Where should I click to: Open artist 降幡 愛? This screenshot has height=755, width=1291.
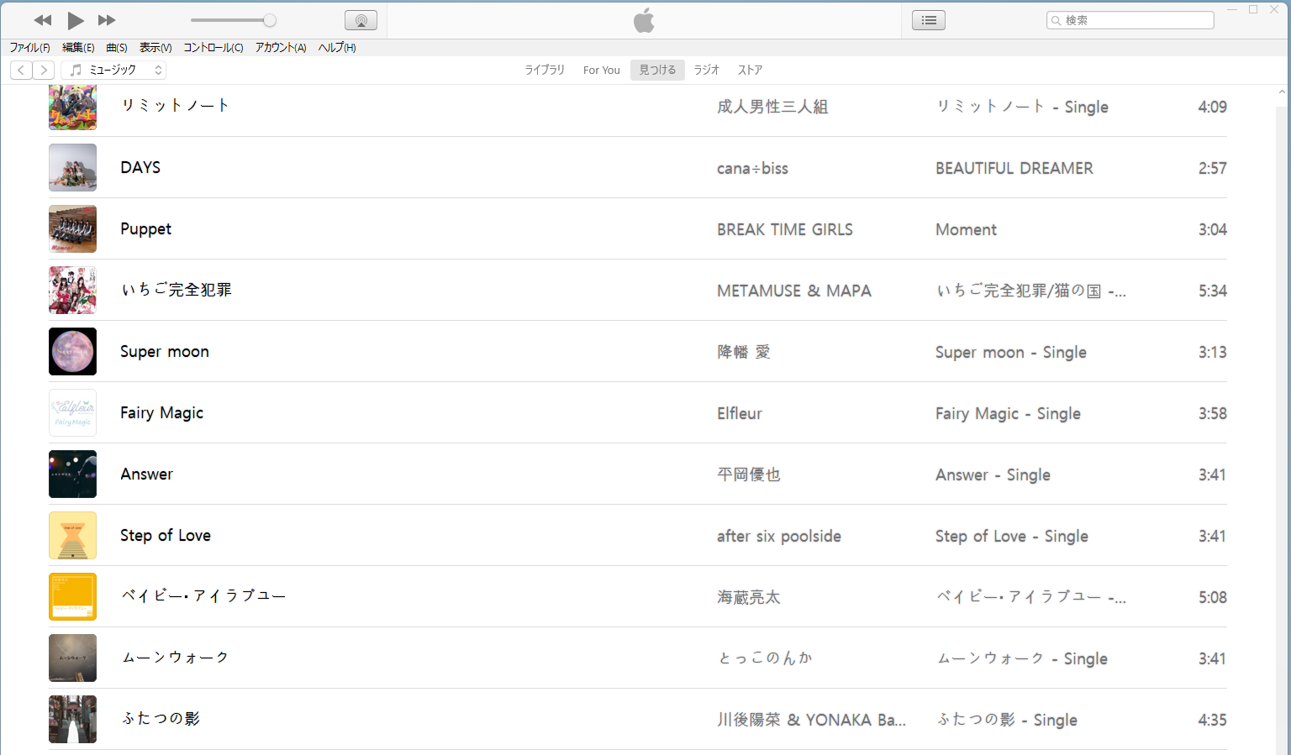point(744,352)
